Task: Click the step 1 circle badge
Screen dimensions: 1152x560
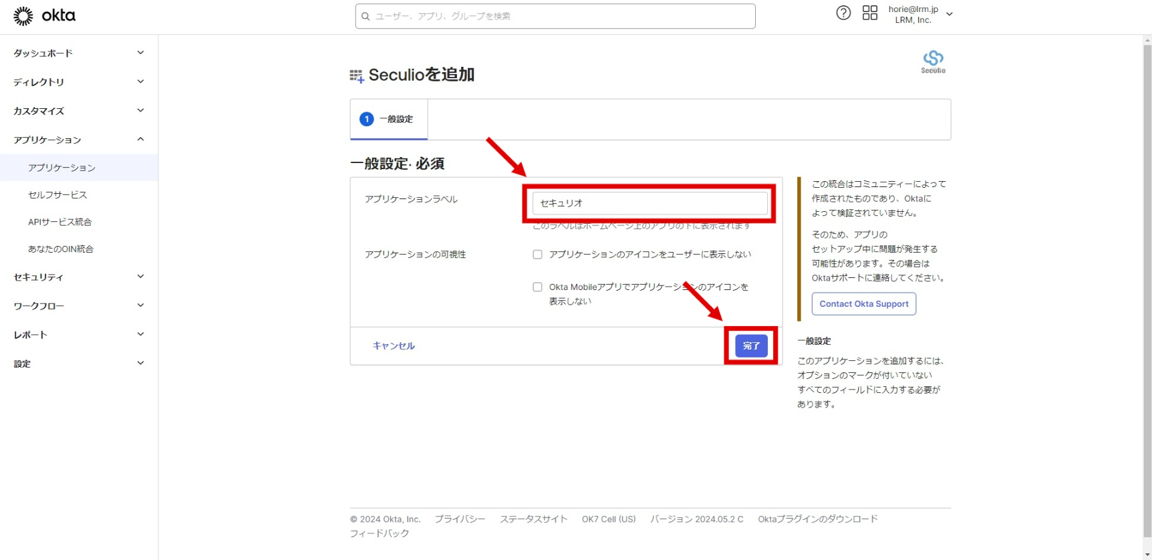Action: click(366, 119)
